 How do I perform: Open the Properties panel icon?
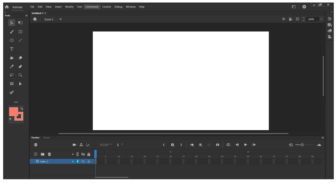[x=330, y=19]
